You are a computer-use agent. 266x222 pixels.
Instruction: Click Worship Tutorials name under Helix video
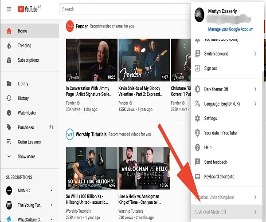(131, 211)
